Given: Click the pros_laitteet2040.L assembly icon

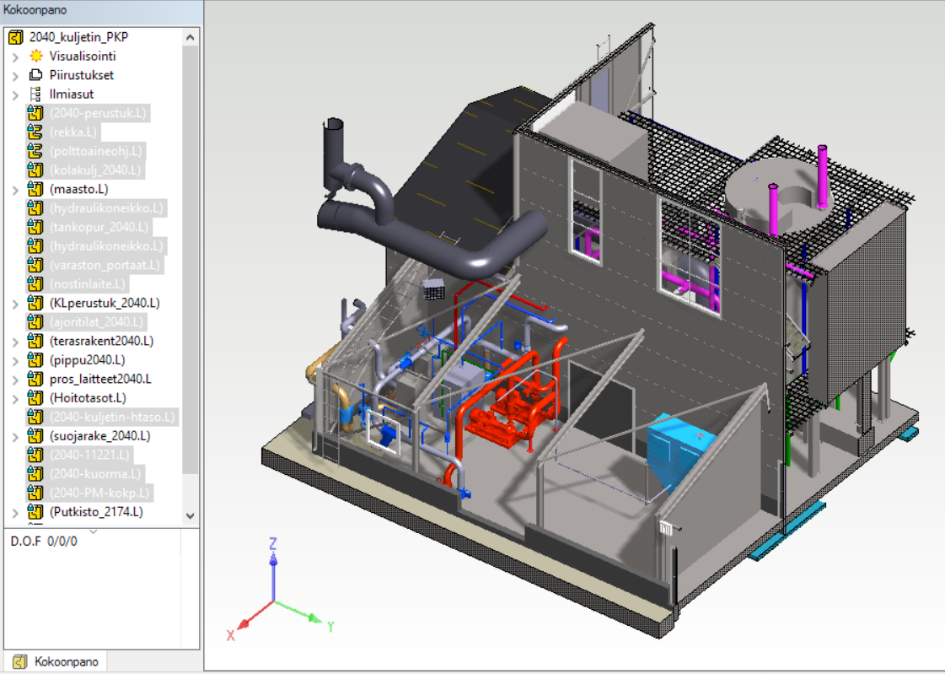Looking at the screenshot, I should [35, 379].
